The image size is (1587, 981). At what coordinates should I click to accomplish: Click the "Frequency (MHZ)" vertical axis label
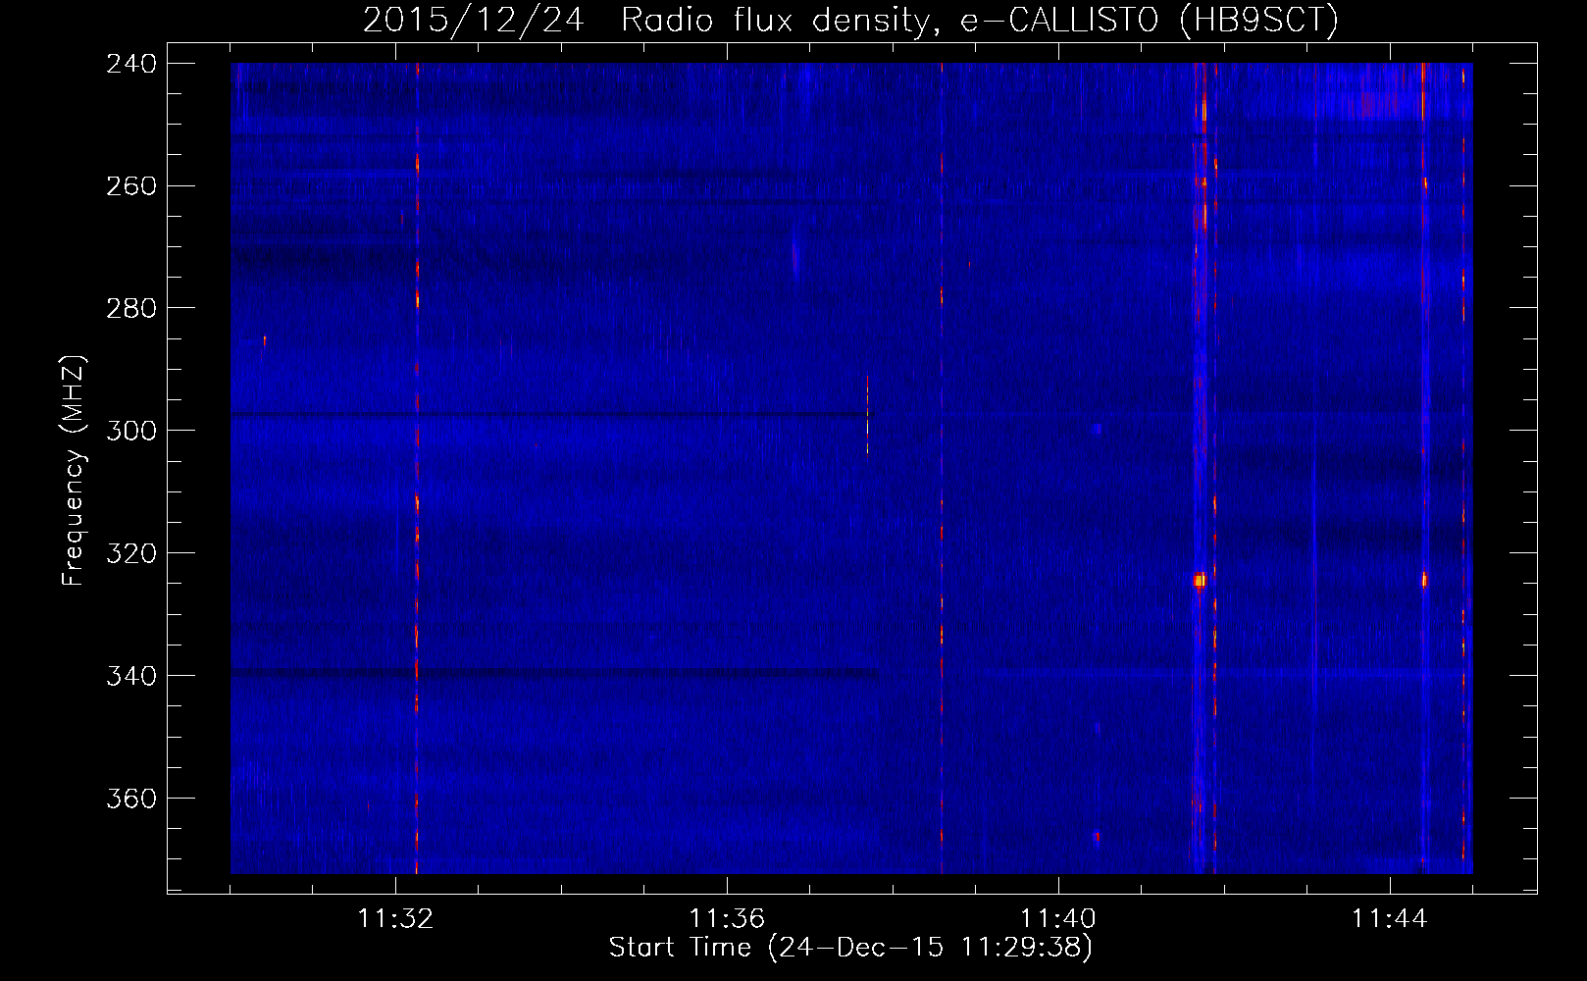point(75,471)
